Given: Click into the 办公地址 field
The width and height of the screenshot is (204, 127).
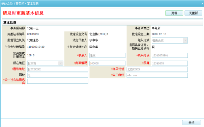Looking at the screenshot, I should pos(157,69).
